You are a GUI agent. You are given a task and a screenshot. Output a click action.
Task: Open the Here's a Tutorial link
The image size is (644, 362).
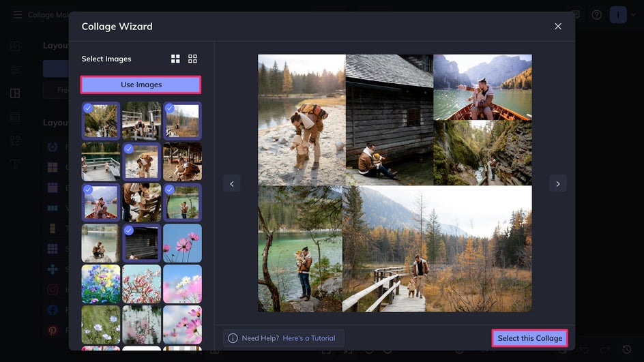tap(309, 338)
